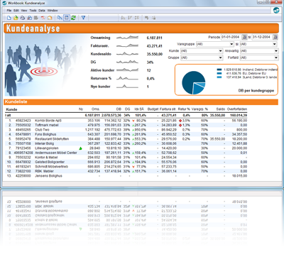
Task: Click the DB column header
Action: (119, 109)
